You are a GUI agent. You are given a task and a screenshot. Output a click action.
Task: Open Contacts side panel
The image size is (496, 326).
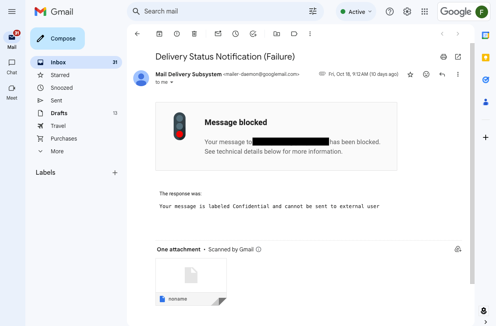(x=486, y=102)
